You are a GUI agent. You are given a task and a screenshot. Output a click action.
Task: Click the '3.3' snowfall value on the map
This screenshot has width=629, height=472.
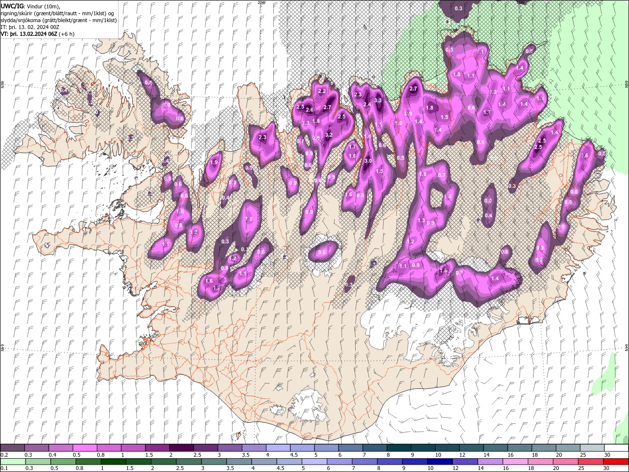(378, 100)
